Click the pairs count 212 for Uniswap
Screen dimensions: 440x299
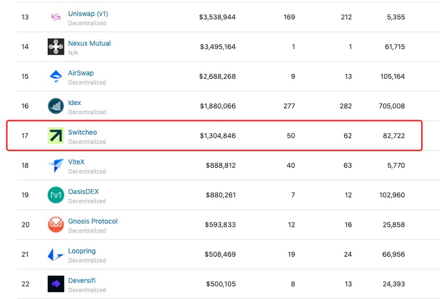click(346, 17)
